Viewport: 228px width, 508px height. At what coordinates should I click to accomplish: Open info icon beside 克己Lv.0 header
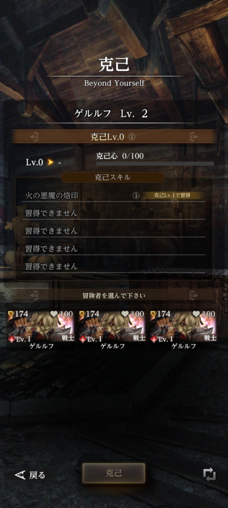[x=132, y=137]
